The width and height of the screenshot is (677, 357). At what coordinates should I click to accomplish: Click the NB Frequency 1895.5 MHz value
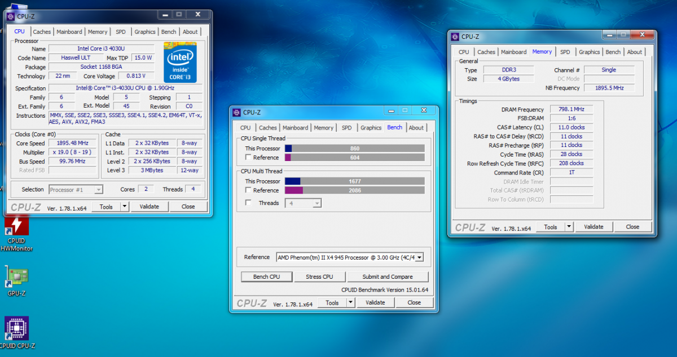pyautogui.click(x=609, y=88)
